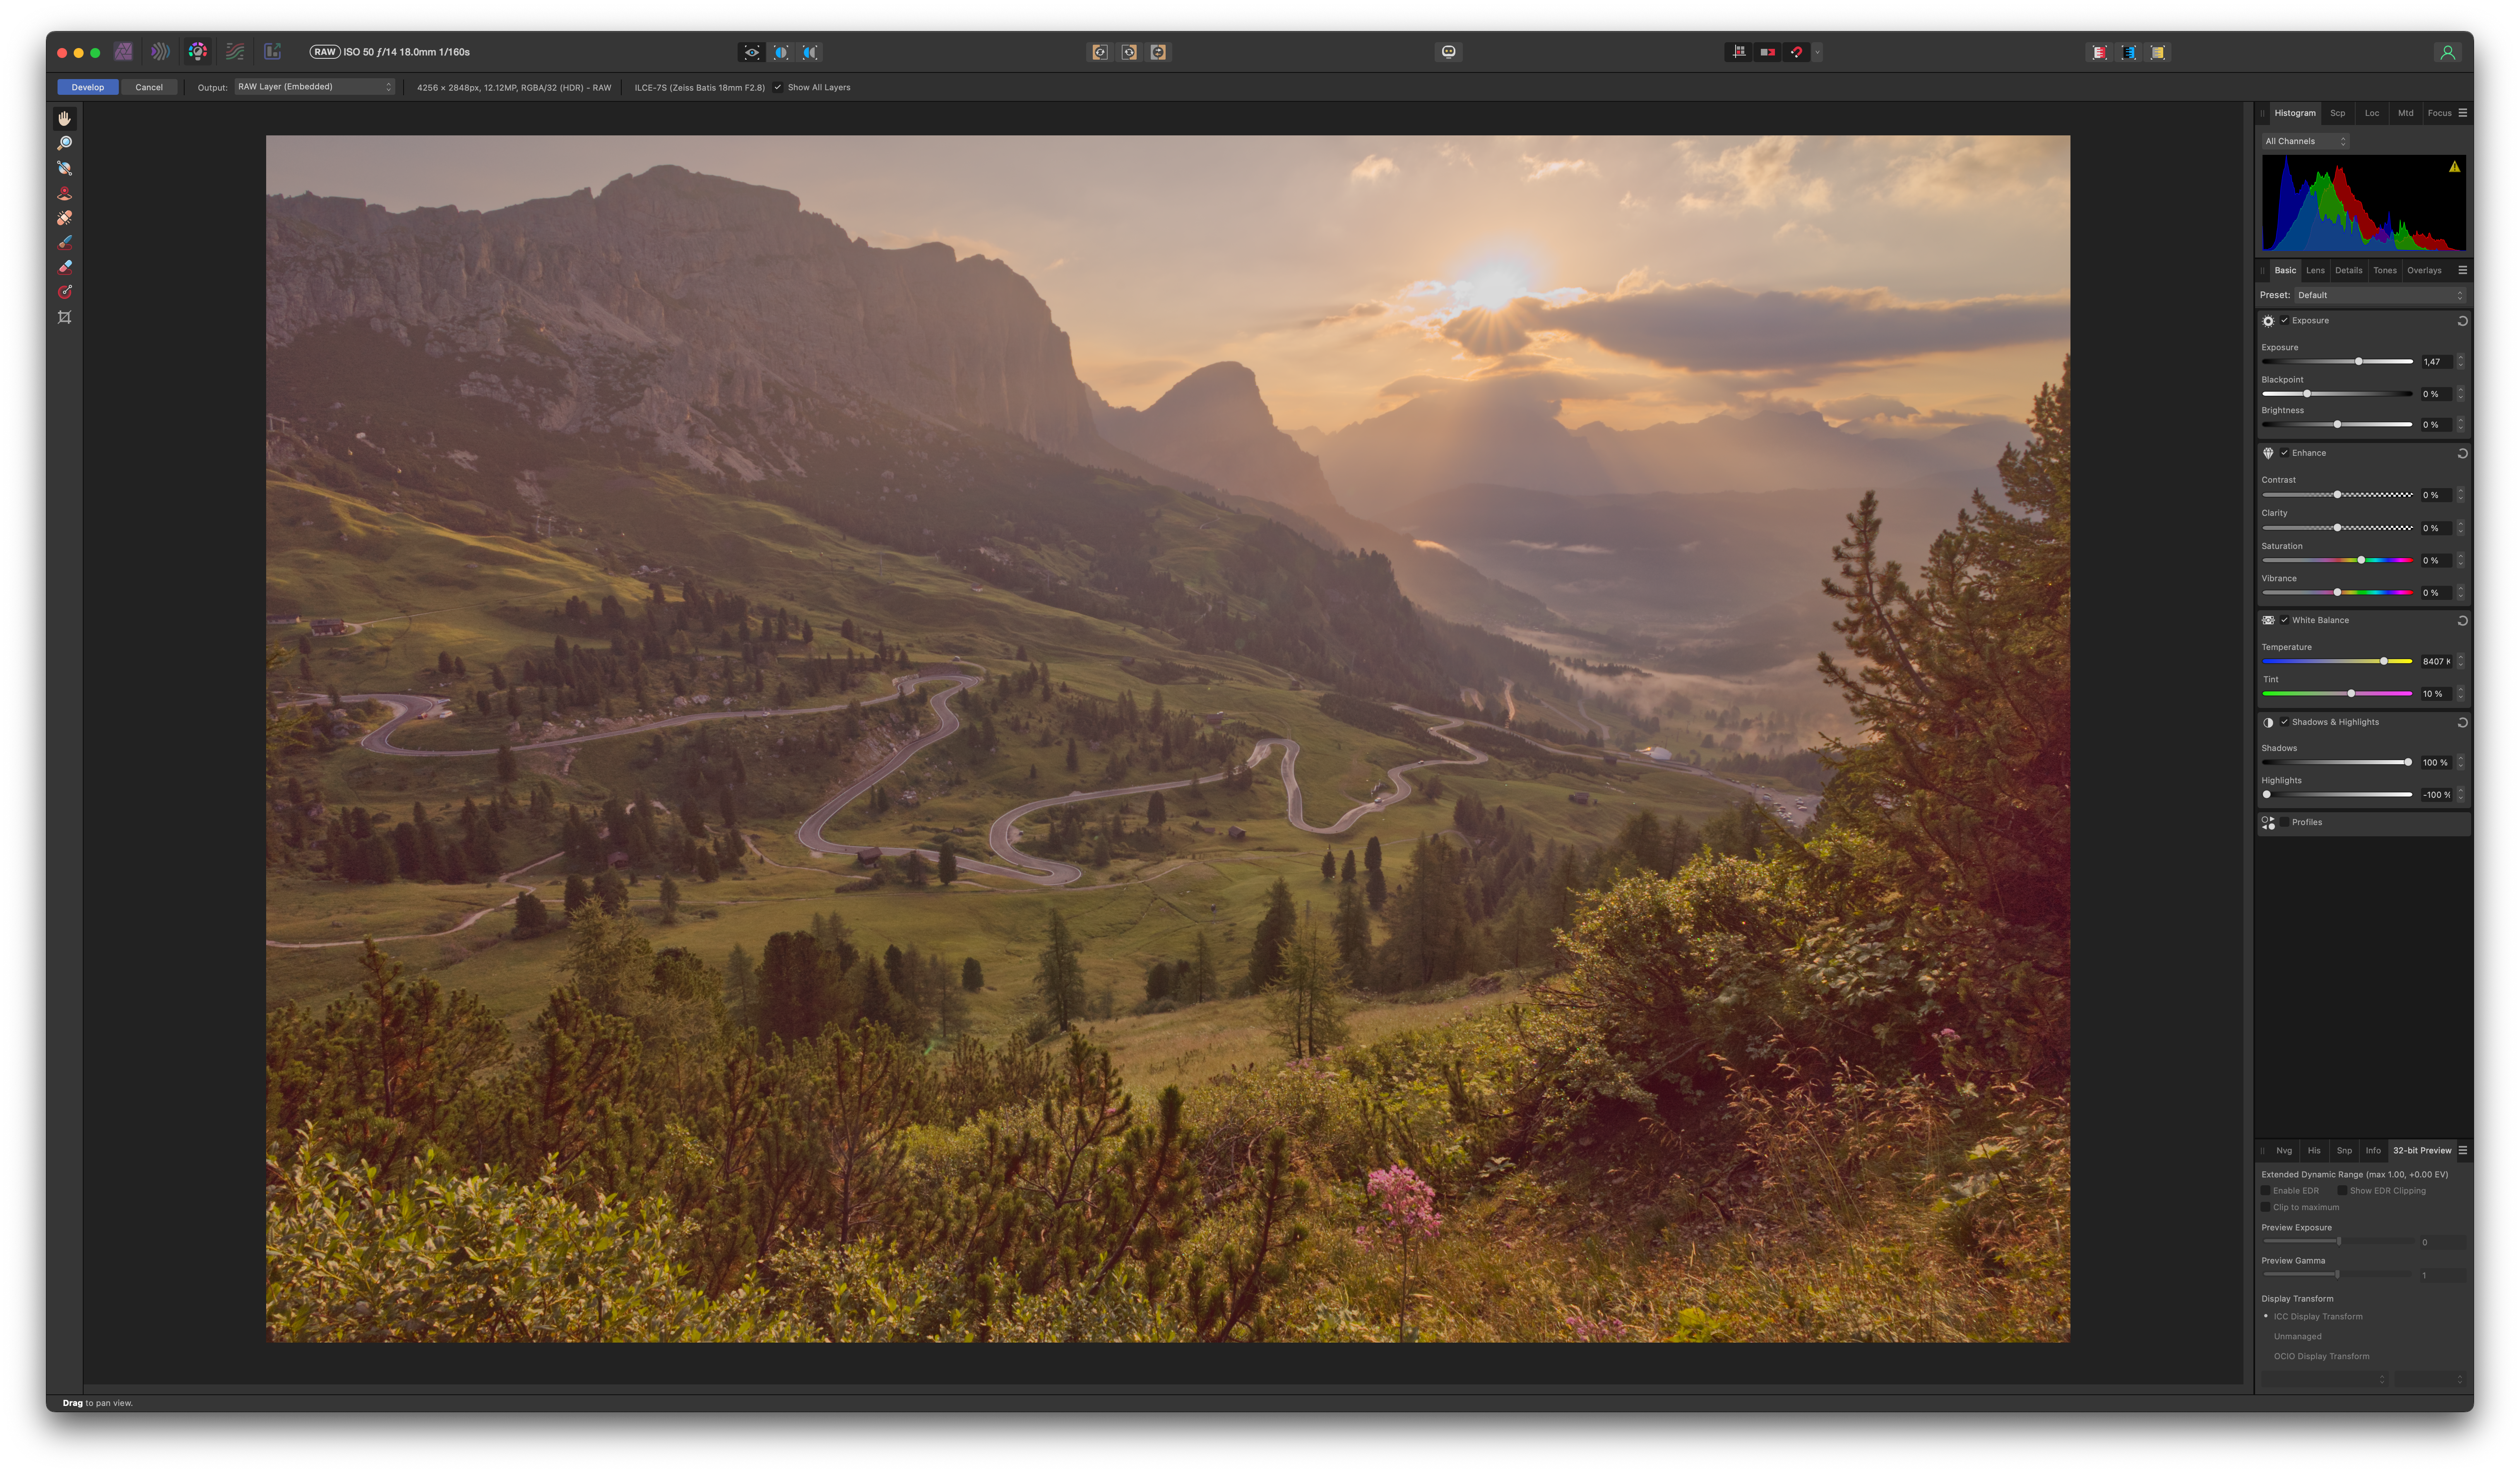Screen dimensions: 2520x1473
Task: Reset the White Balance section
Action: [2462, 620]
